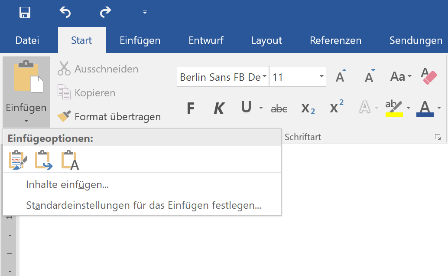
Task: Toggle superscript X² button
Action: click(337, 107)
